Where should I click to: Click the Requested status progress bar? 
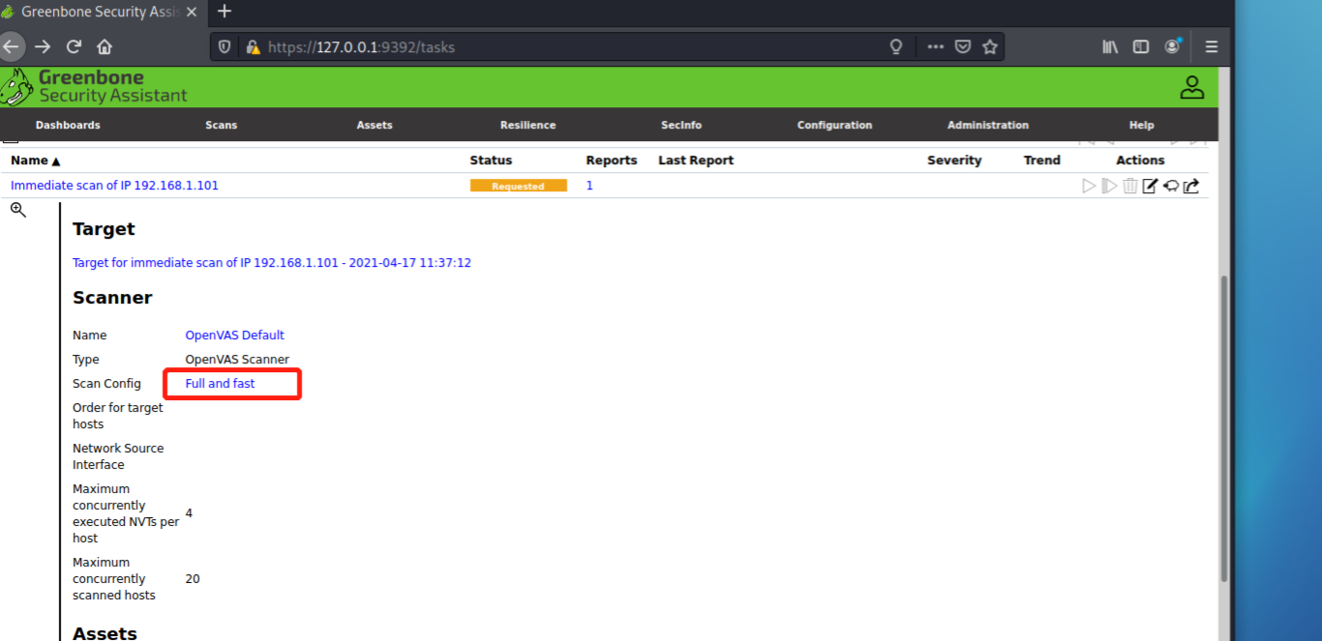click(x=519, y=186)
